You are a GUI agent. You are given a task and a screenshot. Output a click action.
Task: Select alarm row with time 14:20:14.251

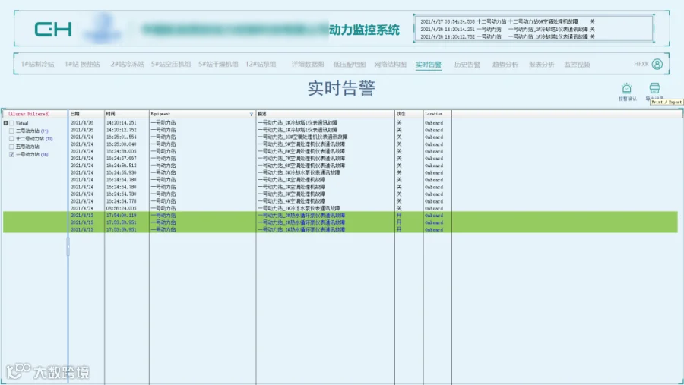click(x=340, y=123)
